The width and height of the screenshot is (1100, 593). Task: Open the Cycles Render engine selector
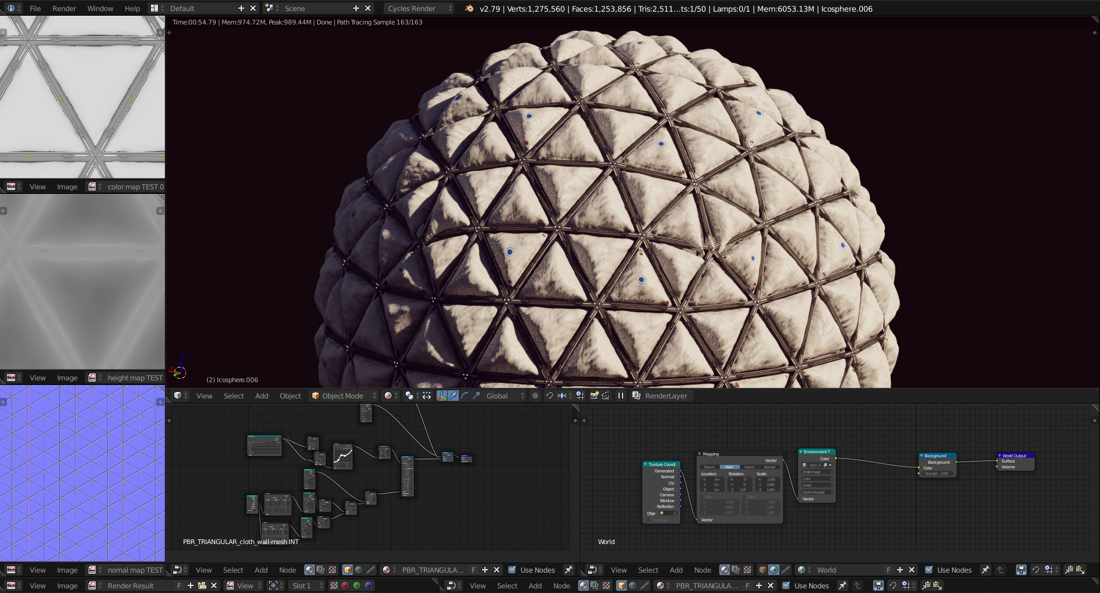point(418,8)
